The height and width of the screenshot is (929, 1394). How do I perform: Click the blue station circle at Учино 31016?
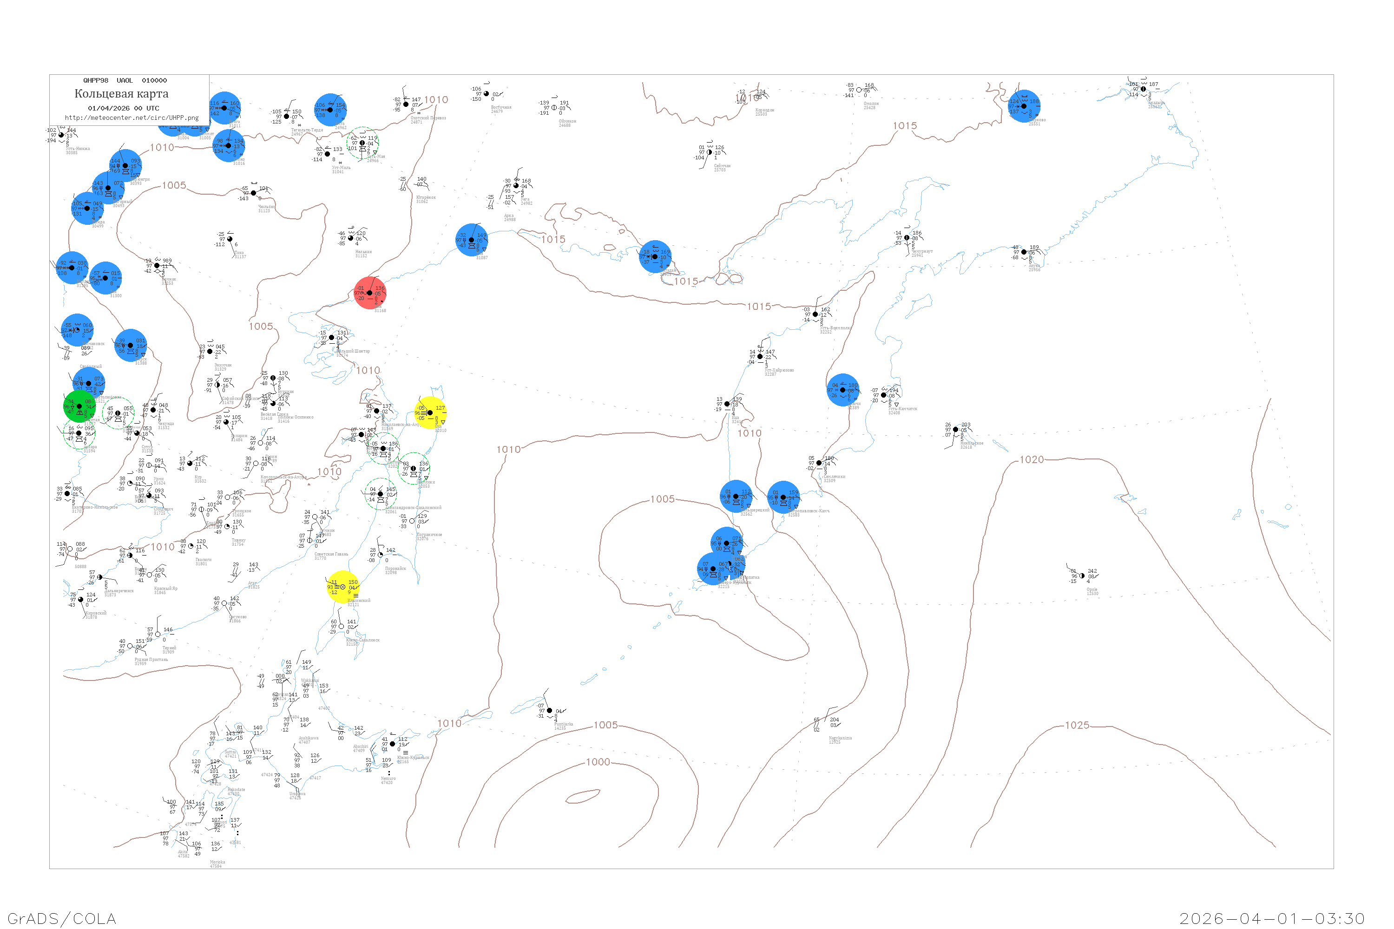point(229,146)
